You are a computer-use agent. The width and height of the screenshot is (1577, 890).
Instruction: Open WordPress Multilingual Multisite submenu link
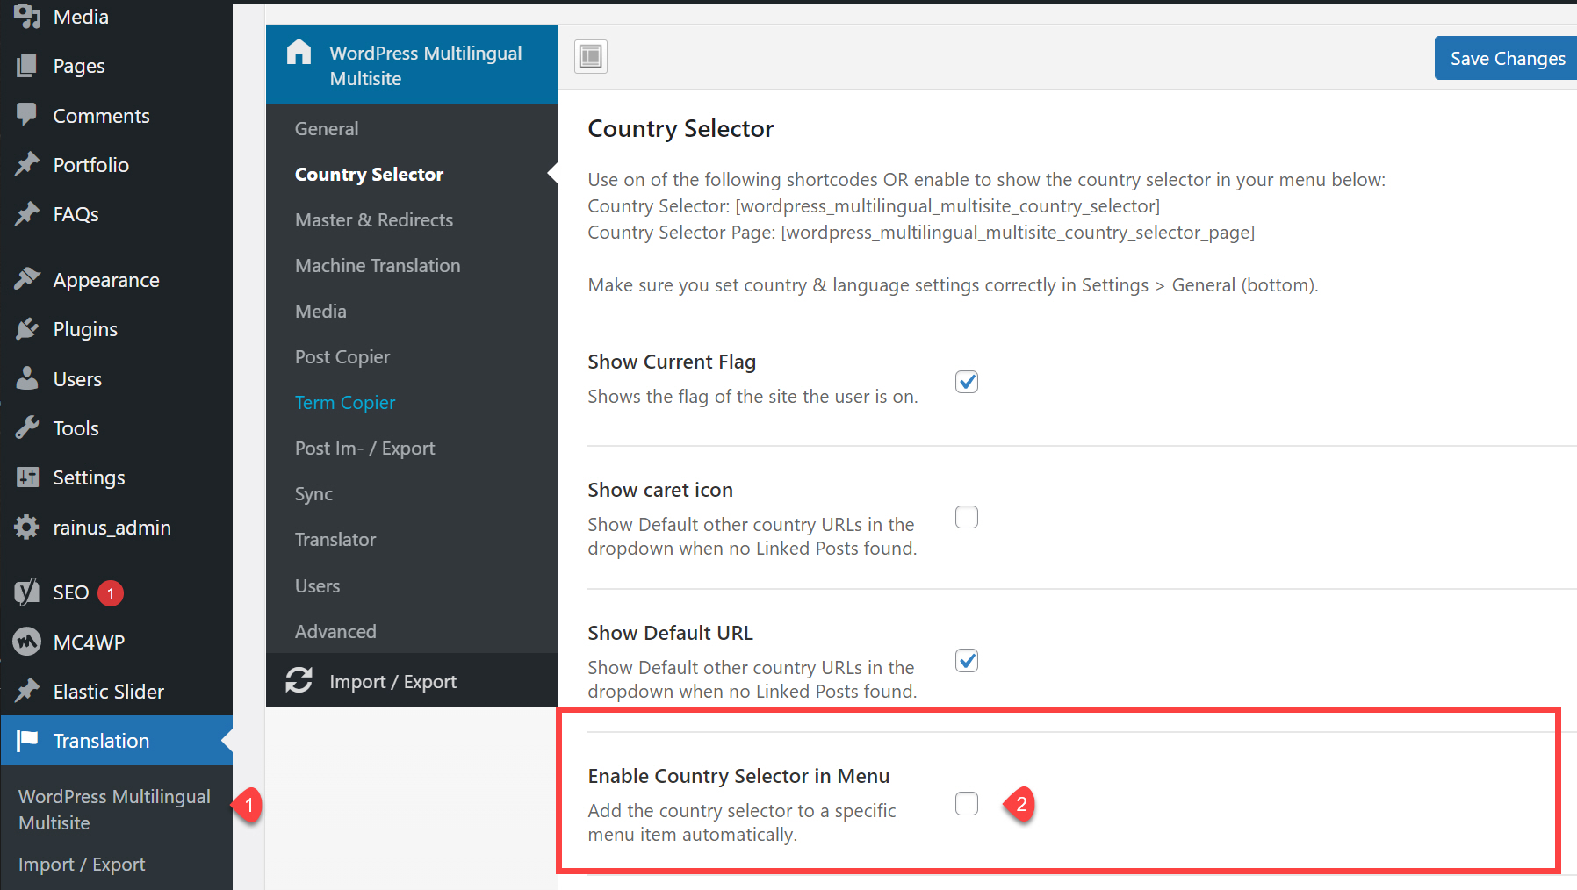(x=115, y=809)
